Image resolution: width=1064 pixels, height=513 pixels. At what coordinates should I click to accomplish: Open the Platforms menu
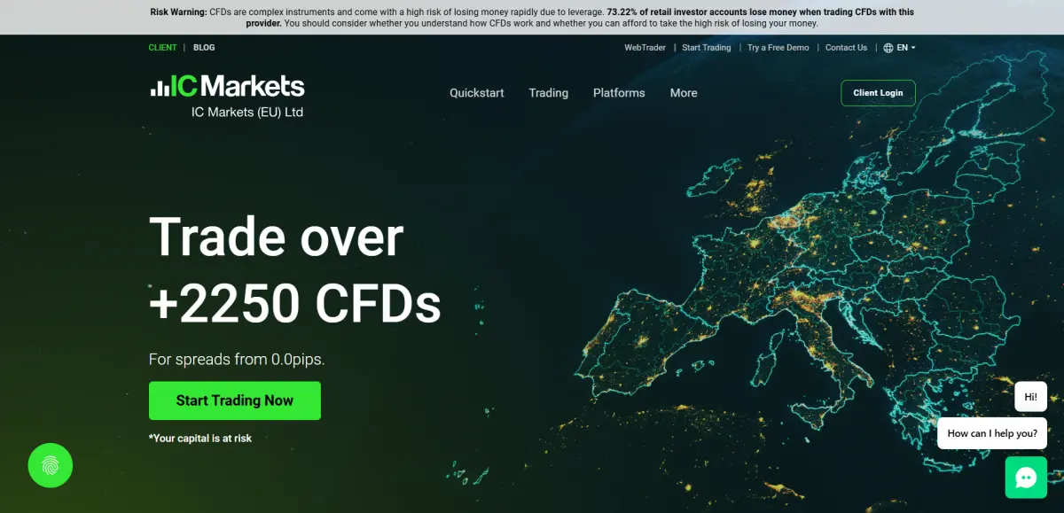click(619, 93)
